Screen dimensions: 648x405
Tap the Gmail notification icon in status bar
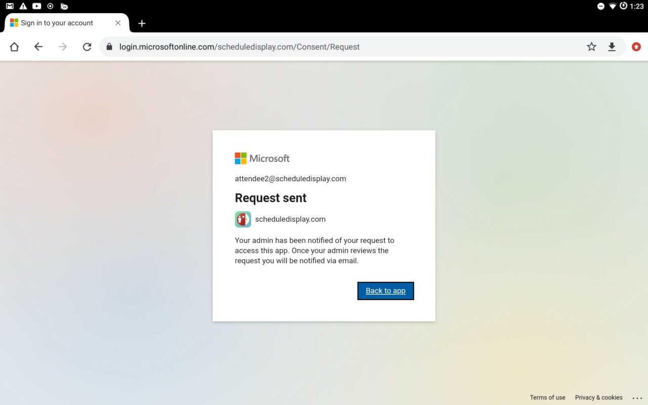10,6
